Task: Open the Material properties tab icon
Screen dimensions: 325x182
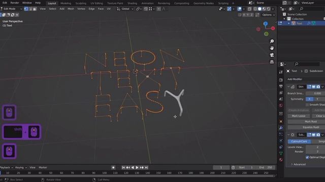Action: [281, 160]
